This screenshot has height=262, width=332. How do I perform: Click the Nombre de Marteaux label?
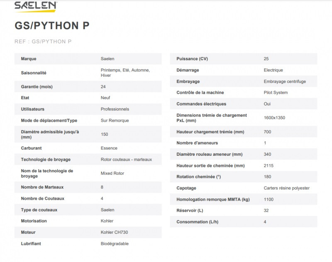(x=42, y=187)
